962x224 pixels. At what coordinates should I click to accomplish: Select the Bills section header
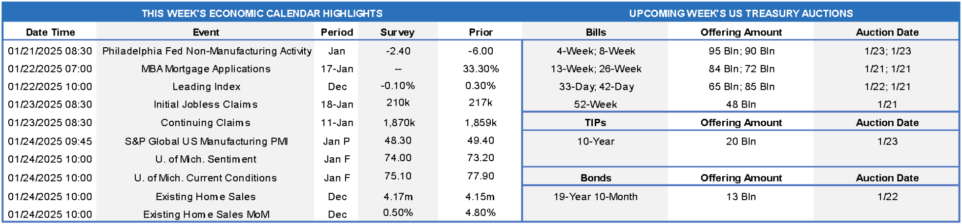(596, 32)
